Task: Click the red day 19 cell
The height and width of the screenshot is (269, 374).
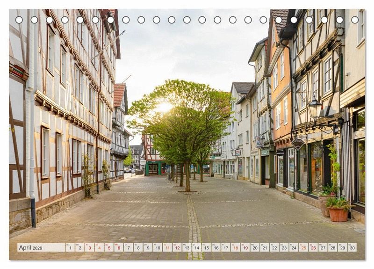Action: [x=245, y=247]
